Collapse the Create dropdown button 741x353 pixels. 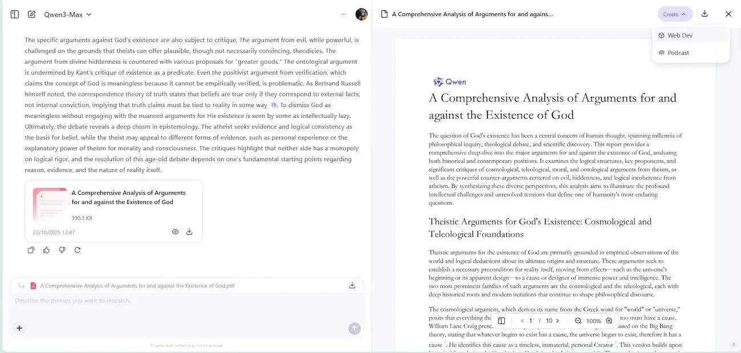click(675, 14)
